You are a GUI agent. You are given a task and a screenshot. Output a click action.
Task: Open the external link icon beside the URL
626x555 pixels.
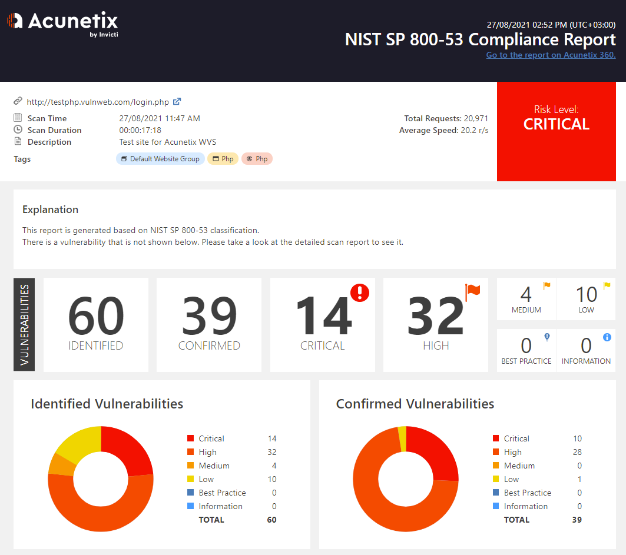(177, 102)
